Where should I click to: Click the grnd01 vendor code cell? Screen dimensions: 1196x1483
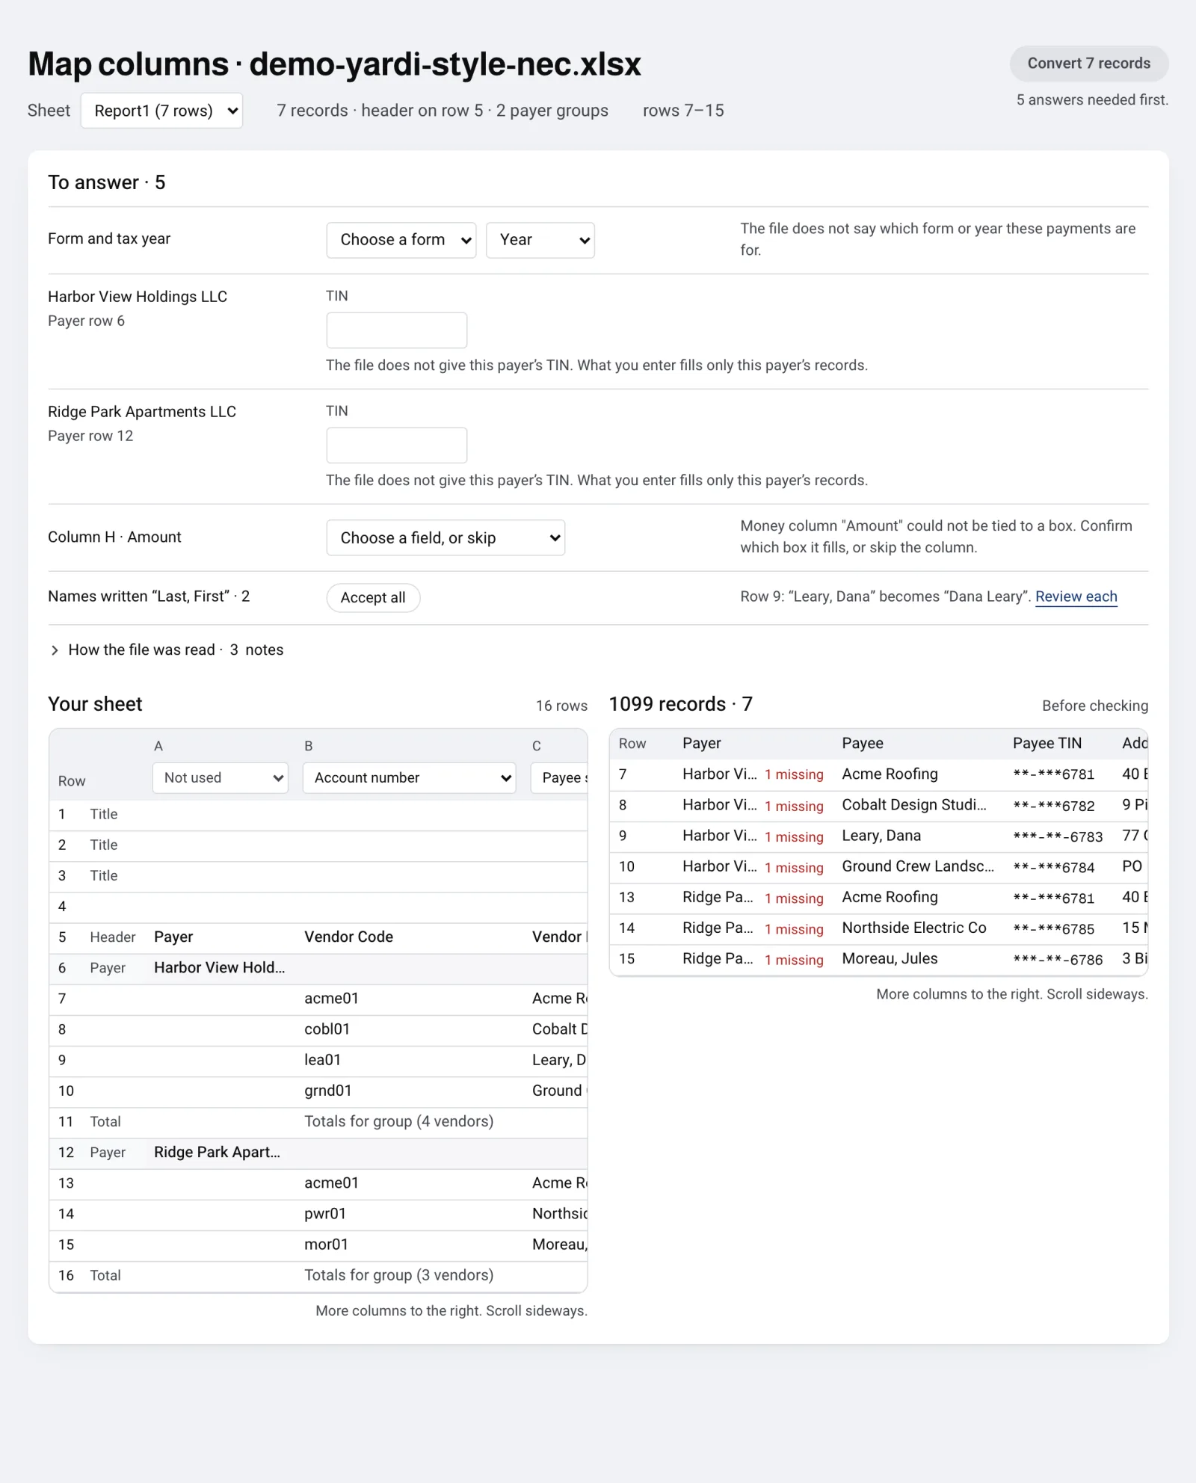coord(327,1091)
